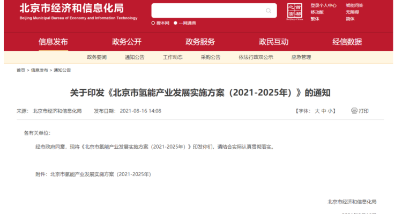Set font size to 大
This screenshot has height=214, width=402.
tap(317, 111)
